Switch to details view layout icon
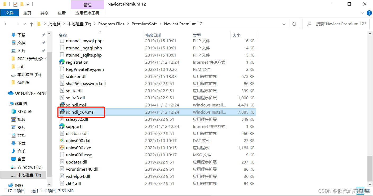This screenshot has width=373, height=196. coord(360,191)
